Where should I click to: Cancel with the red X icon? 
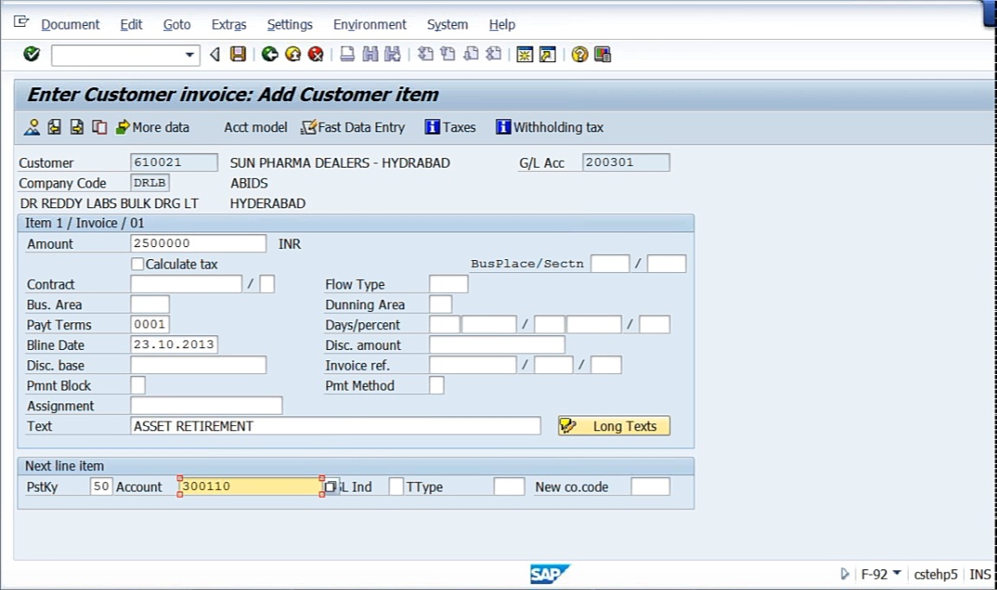(x=316, y=54)
